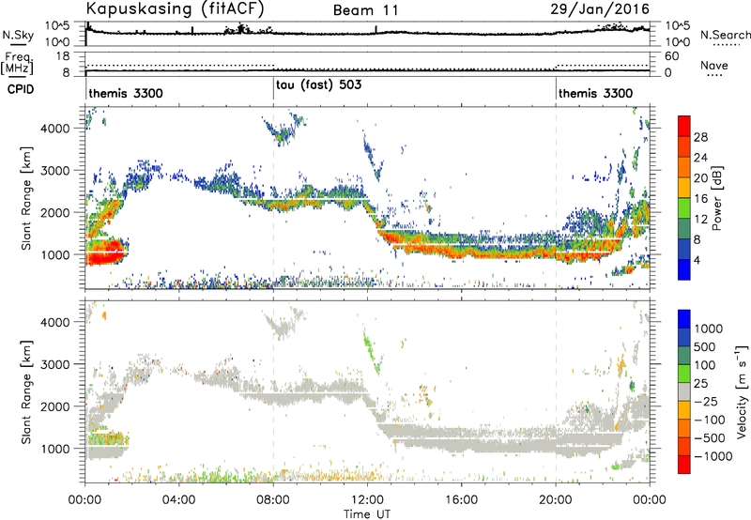Click the 2000 tick on velocity panel

tap(54, 406)
